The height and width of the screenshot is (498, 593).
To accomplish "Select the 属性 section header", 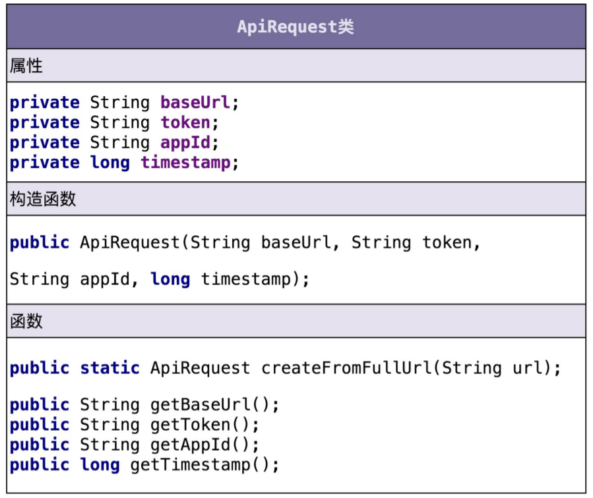I will pyautogui.click(x=26, y=65).
